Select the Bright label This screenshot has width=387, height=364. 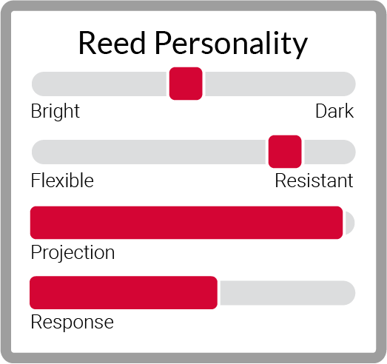point(55,112)
